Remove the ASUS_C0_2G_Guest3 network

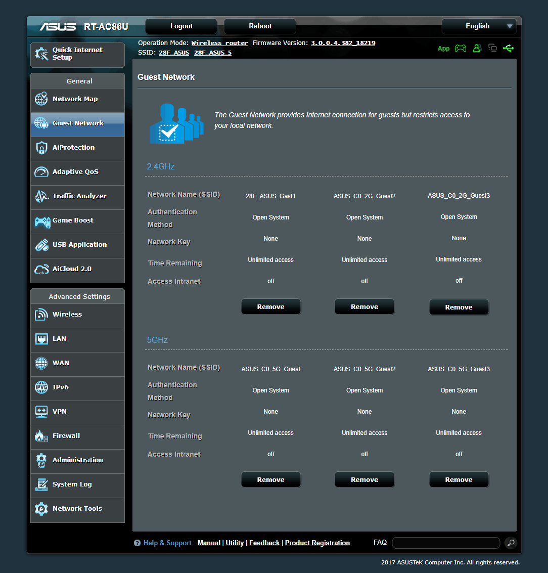[x=459, y=307]
